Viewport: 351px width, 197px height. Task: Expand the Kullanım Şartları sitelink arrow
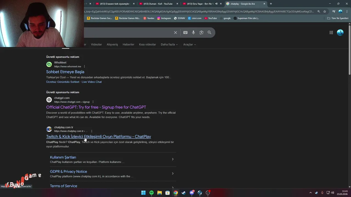click(x=172, y=159)
